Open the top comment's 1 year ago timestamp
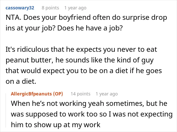177x132 pixels. [x=75, y=8]
